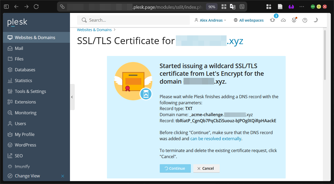The width and height of the screenshot is (334, 184).
Task: Focus the Search input field
Action: (x=133, y=20)
